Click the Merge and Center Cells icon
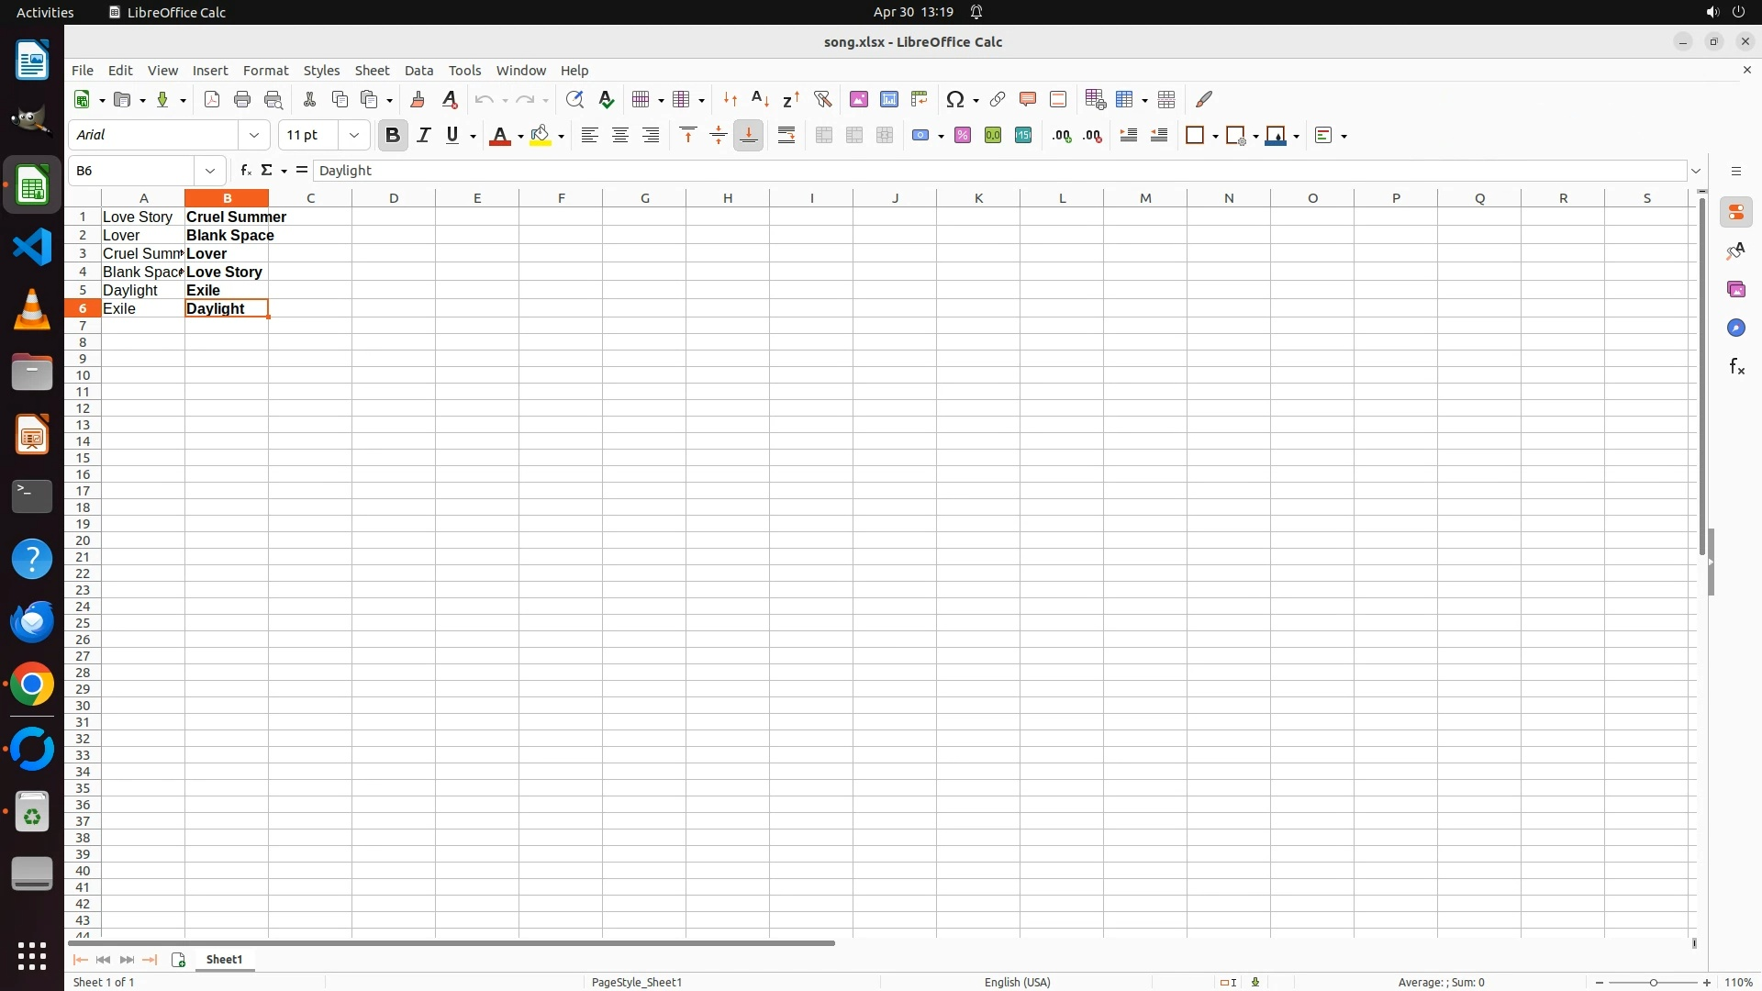This screenshot has width=1762, height=991. (824, 136)
